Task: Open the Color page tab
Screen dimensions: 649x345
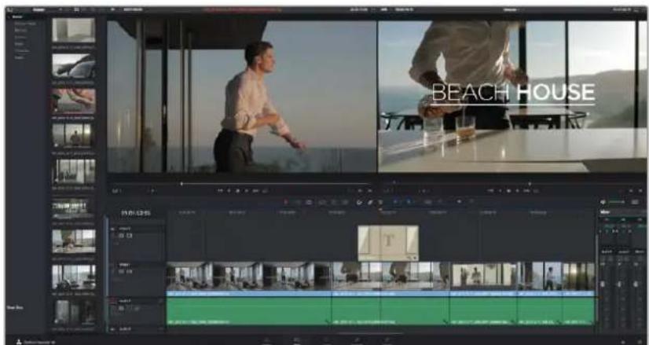Action: pos(327,341)
